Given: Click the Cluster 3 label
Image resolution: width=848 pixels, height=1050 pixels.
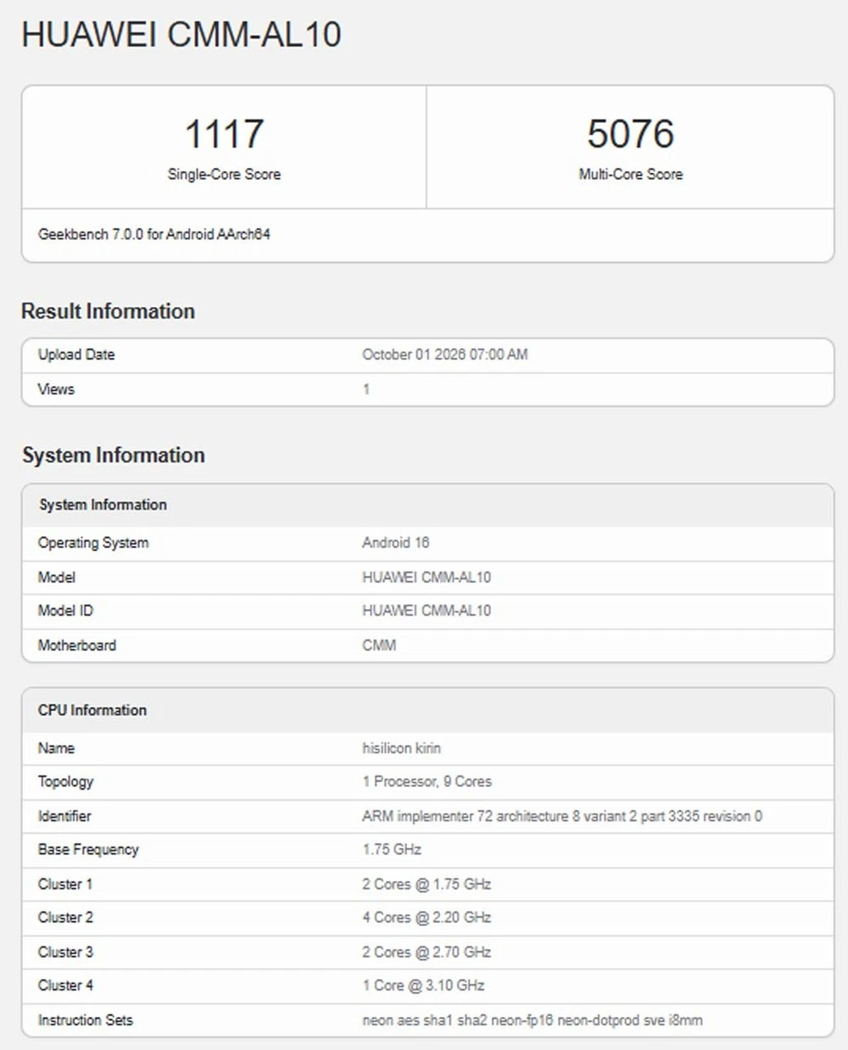Looking at the screenshot, I should coord(65,952).
